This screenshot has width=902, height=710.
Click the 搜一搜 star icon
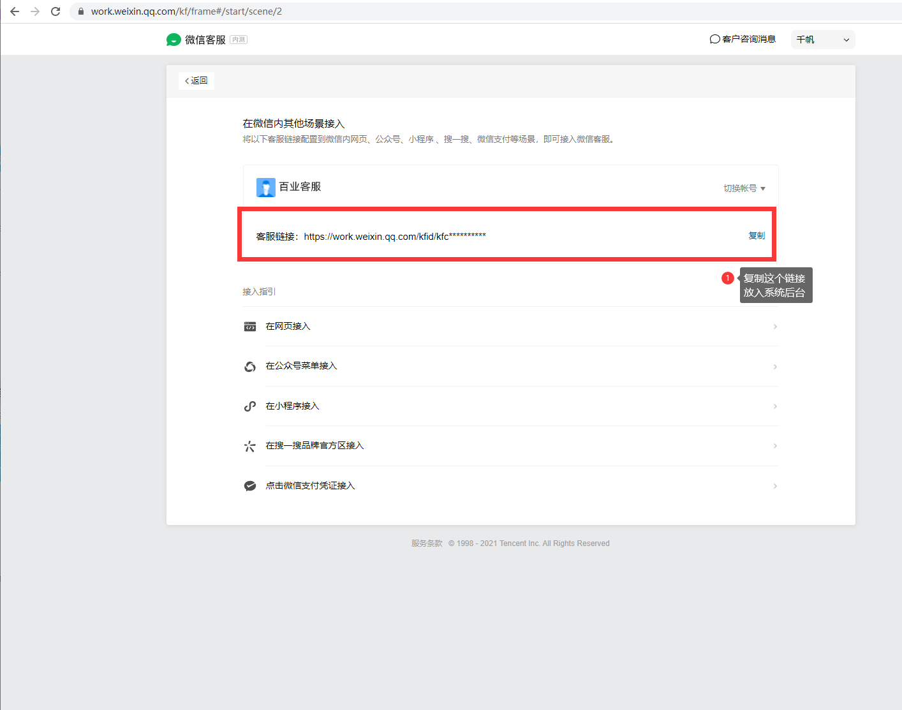[x=250, y=446]
